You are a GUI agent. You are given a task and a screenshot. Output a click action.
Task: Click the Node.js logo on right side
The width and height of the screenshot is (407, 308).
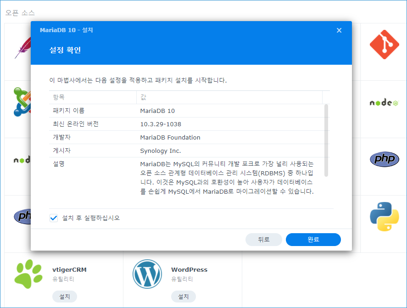click(x=384, y=102)
